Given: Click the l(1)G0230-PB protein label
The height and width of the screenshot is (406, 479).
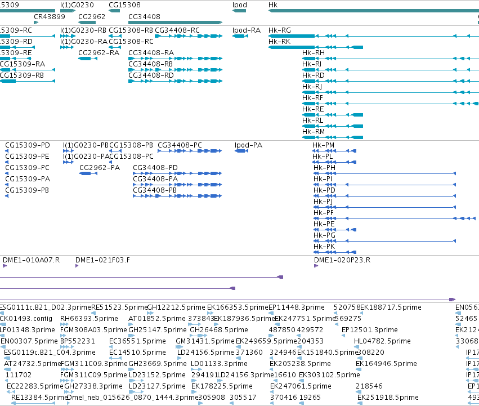Looking at the screenshot, I should click(86, 145).
